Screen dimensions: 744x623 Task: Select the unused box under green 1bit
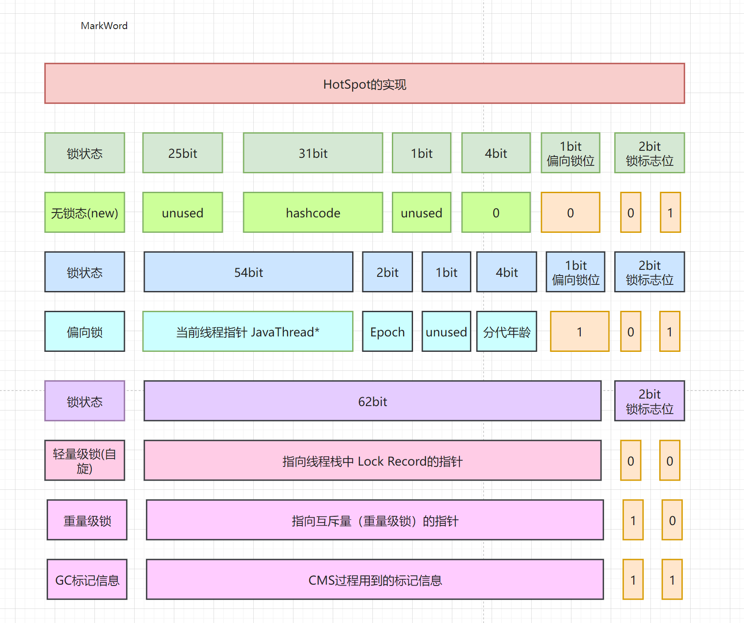[x=421, y=212]
